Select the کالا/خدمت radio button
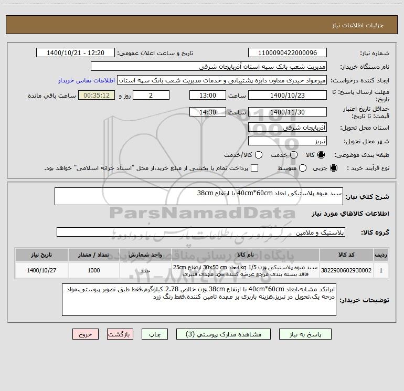Viewport: 404px width, 391px height. click(259, 155)
